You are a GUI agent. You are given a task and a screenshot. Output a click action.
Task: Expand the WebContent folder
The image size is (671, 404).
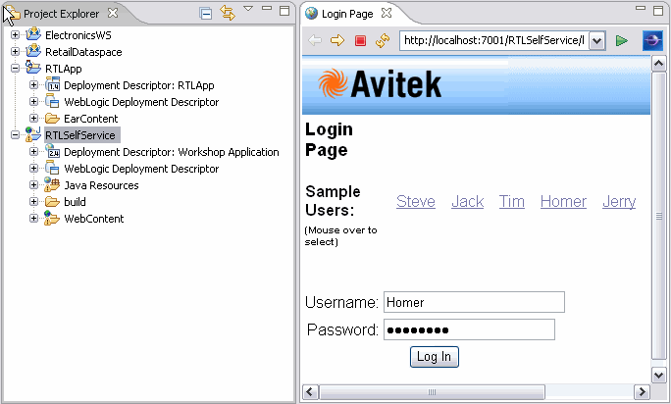click(33, 218)
